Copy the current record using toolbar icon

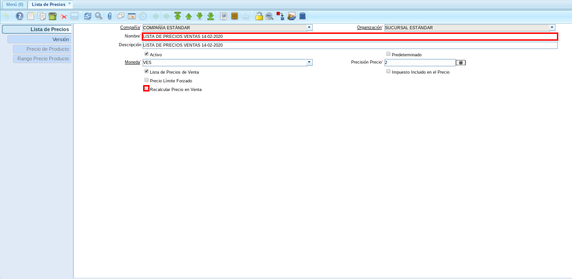click(x=42, y=16)
